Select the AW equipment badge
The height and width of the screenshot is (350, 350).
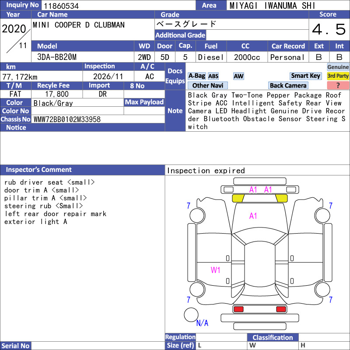(238, 76)
